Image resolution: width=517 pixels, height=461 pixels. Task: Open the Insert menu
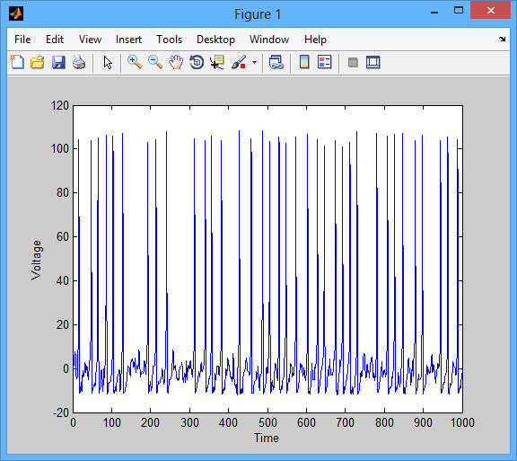(128, 40)
